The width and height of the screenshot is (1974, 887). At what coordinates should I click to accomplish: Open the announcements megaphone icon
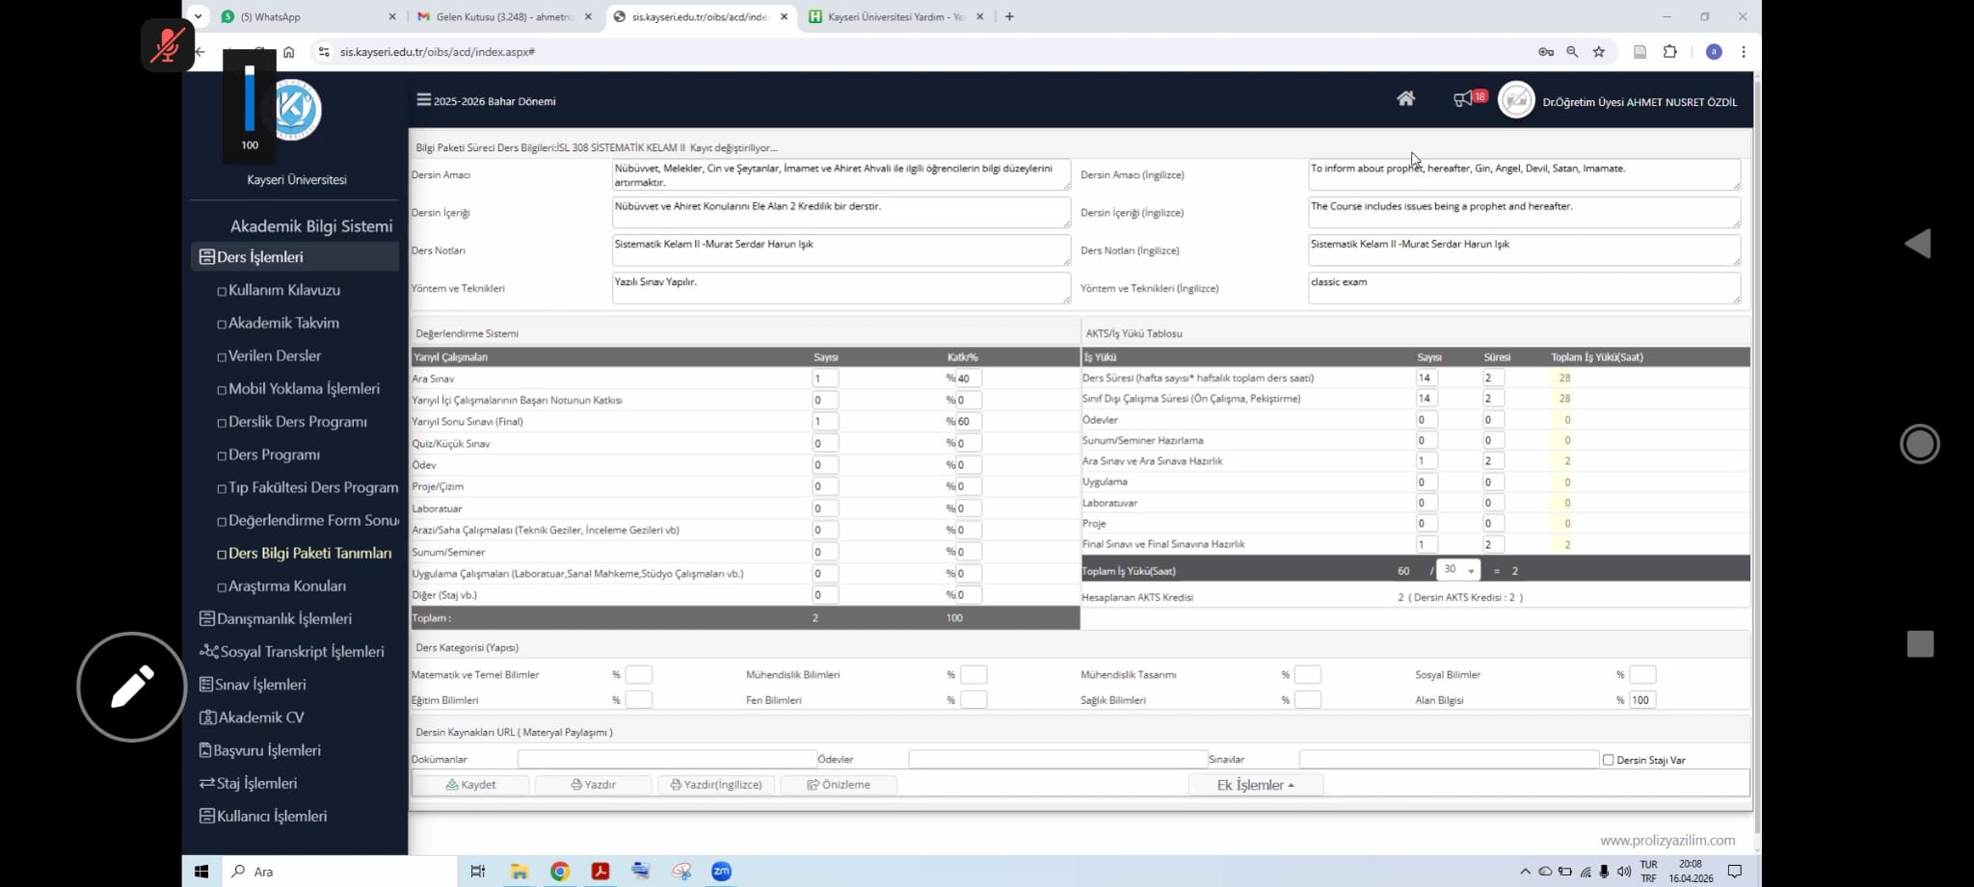point(1463,99)
